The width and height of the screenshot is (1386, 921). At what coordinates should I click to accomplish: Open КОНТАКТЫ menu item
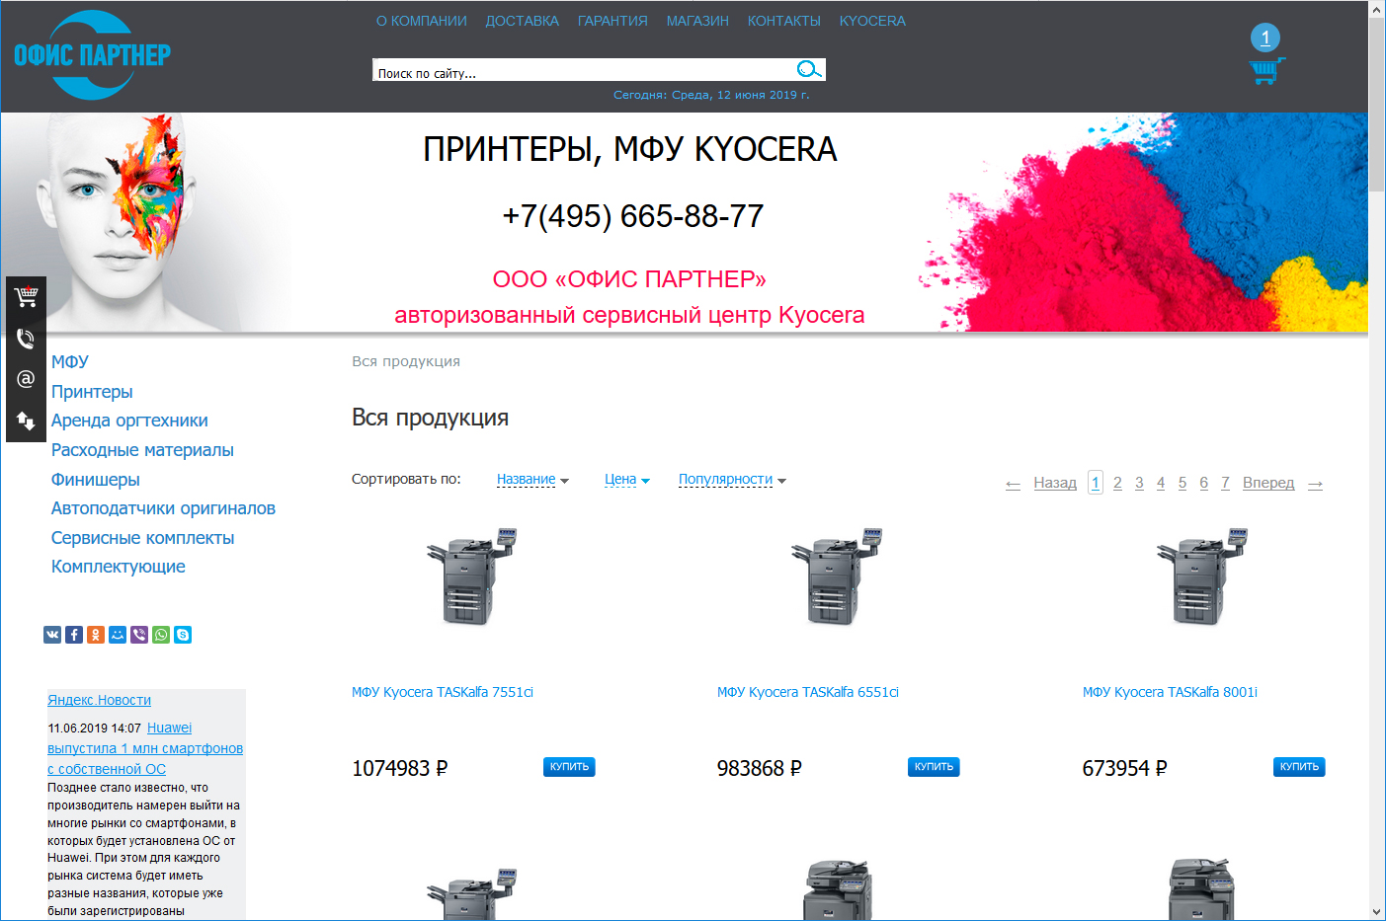(x=784, y=21)
